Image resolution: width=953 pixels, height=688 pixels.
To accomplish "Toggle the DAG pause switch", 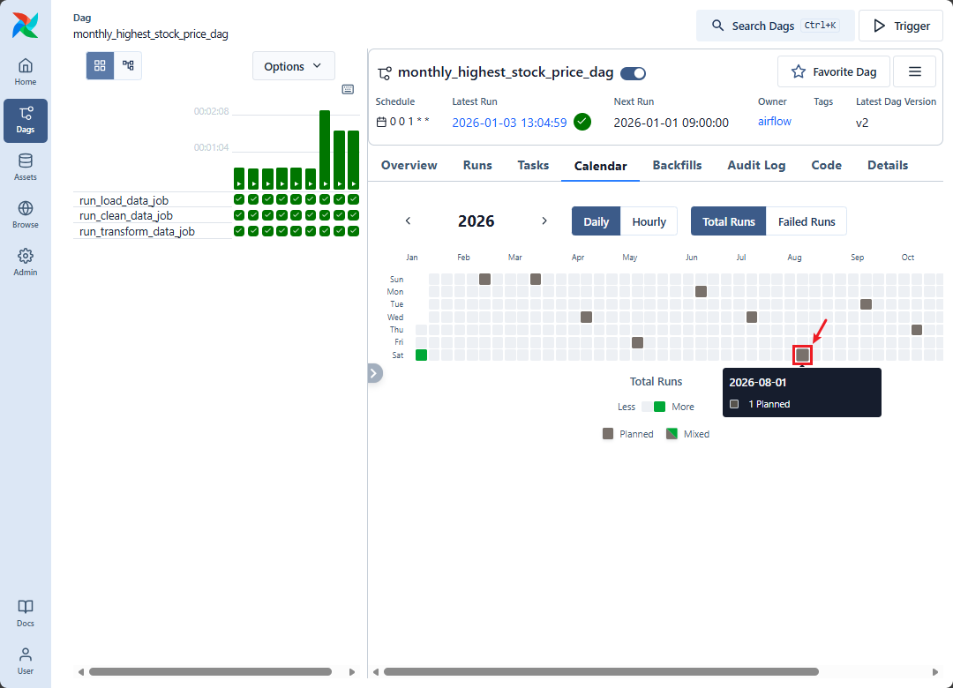I will pyautogui.click(x=633, y=73).
